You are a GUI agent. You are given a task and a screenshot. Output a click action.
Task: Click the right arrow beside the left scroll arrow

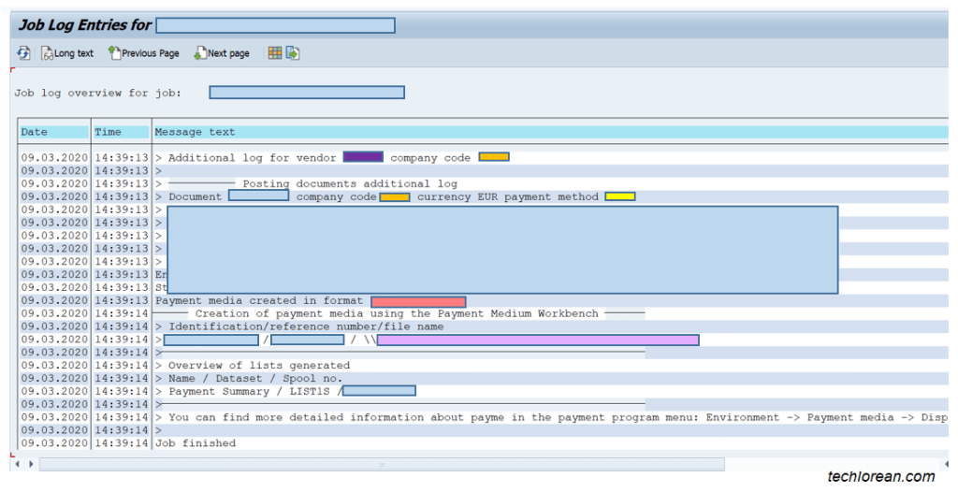pyautogui.click(x=31, y=465)
